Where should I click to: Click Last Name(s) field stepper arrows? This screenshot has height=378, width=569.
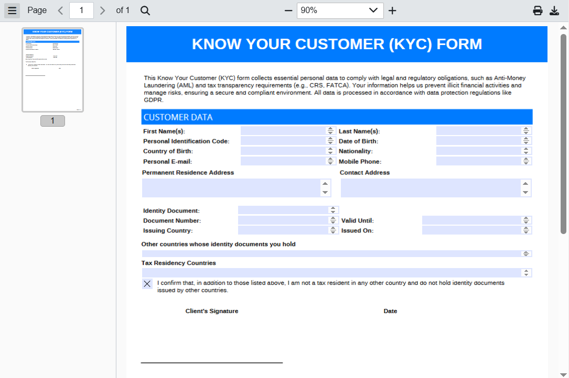click(526, 131)
